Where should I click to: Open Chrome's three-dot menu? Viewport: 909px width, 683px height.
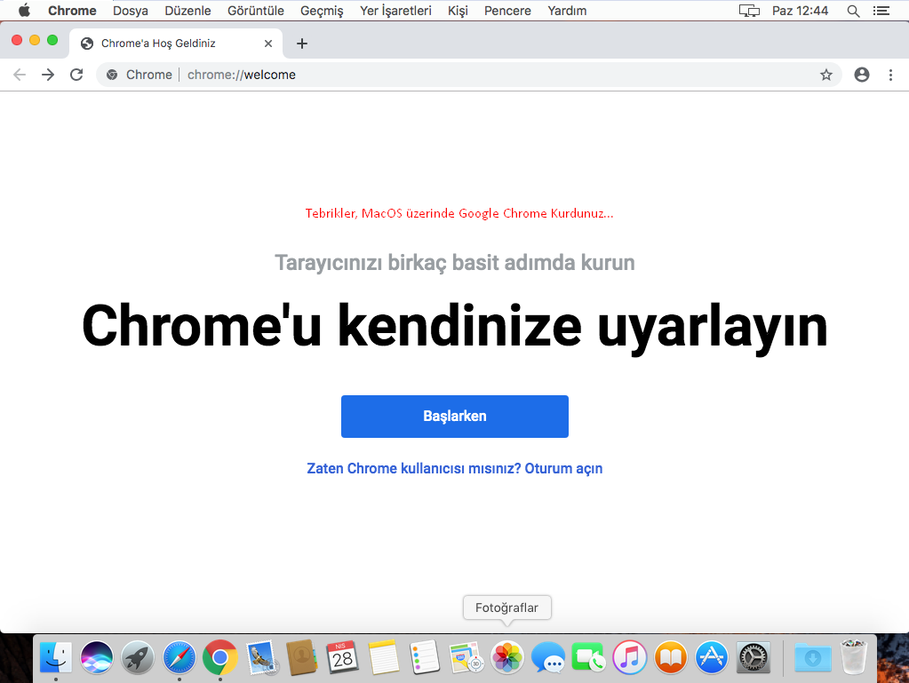coord(890,75)
